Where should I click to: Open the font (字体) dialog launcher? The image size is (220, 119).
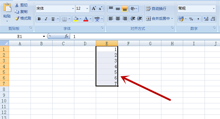[102, 28]
